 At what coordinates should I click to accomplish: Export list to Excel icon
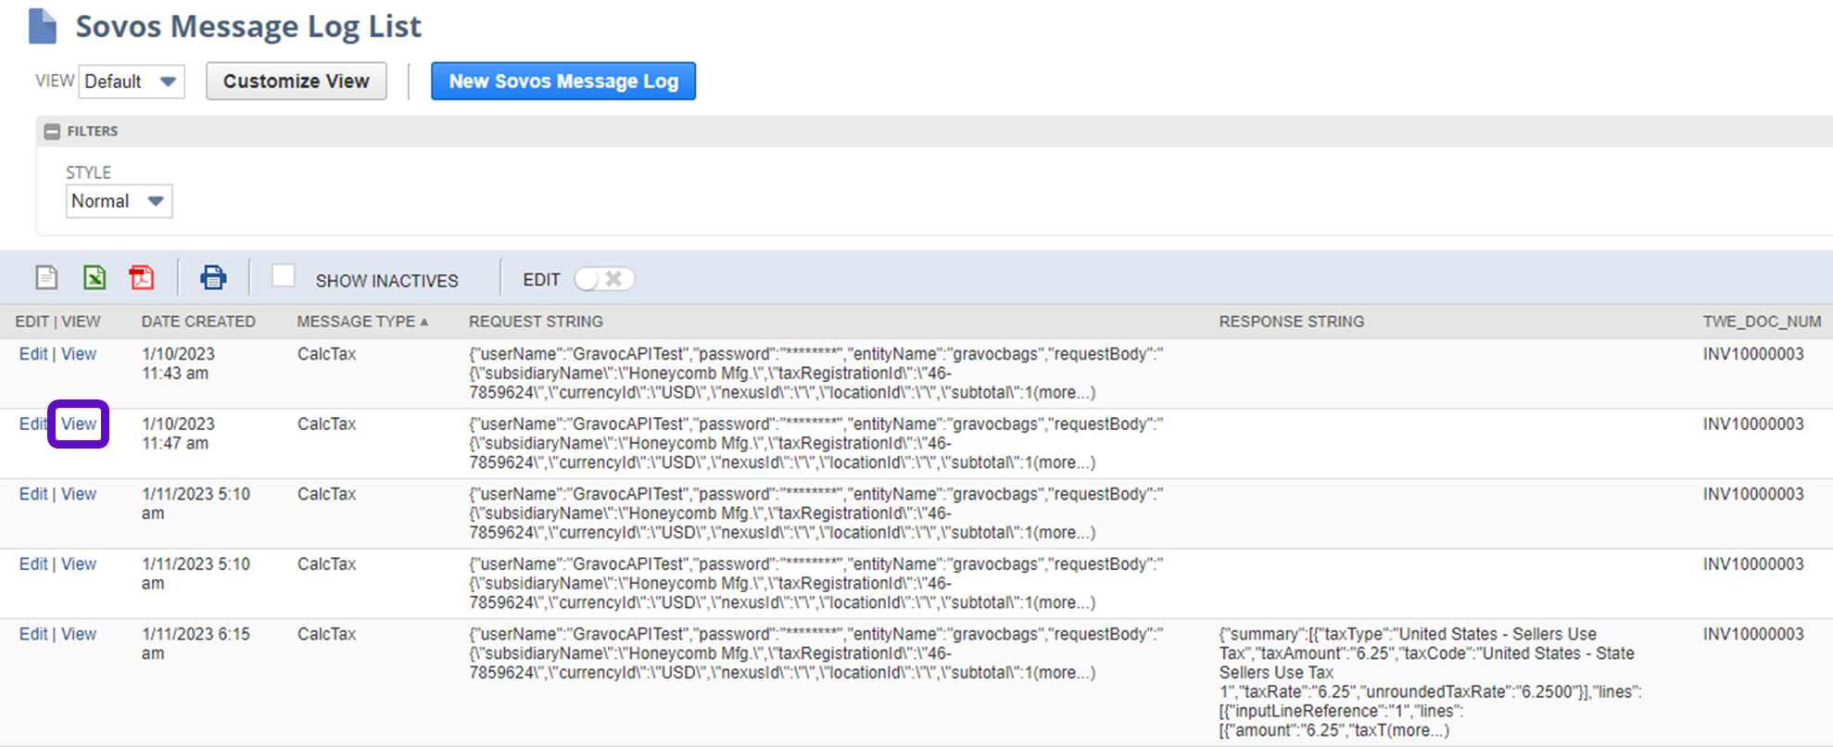pyautogui.click(x=95, y=277)
